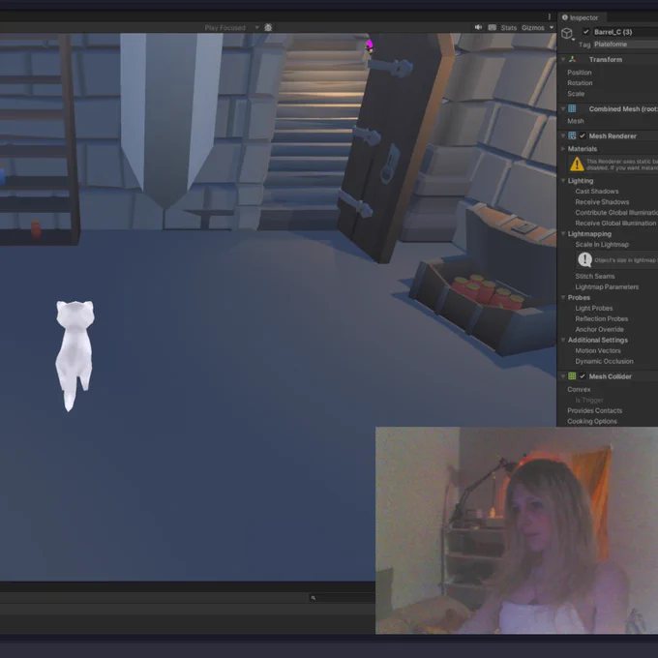Click the Mesh Collider icon
Image resolution: width=658 pixels, height=658 pixels.
click(x=572, y=376)
